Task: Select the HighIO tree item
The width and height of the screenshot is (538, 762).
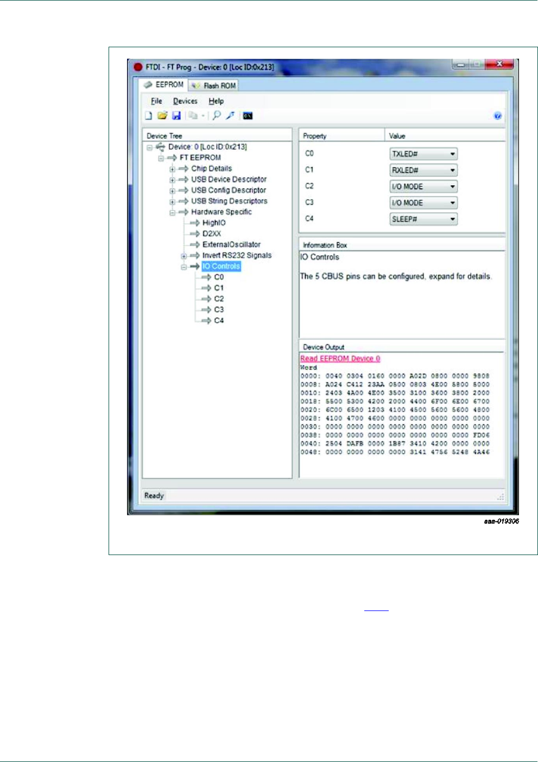Action: click(x=214, y=223)
